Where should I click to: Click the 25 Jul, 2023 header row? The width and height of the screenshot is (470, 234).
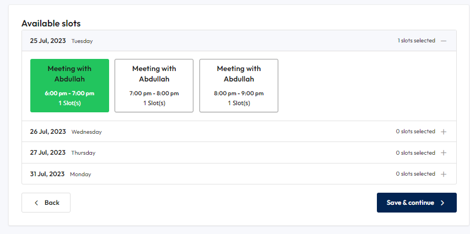239,41
